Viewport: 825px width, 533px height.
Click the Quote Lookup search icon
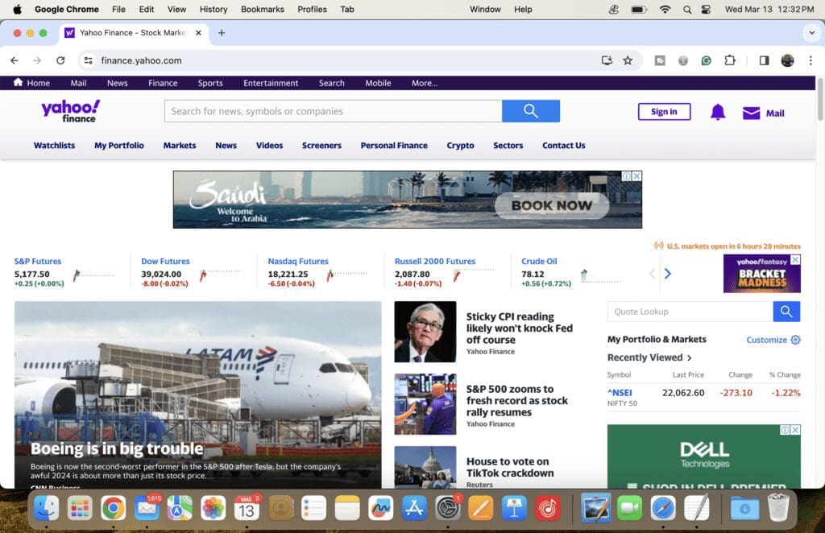coord(786,311)
